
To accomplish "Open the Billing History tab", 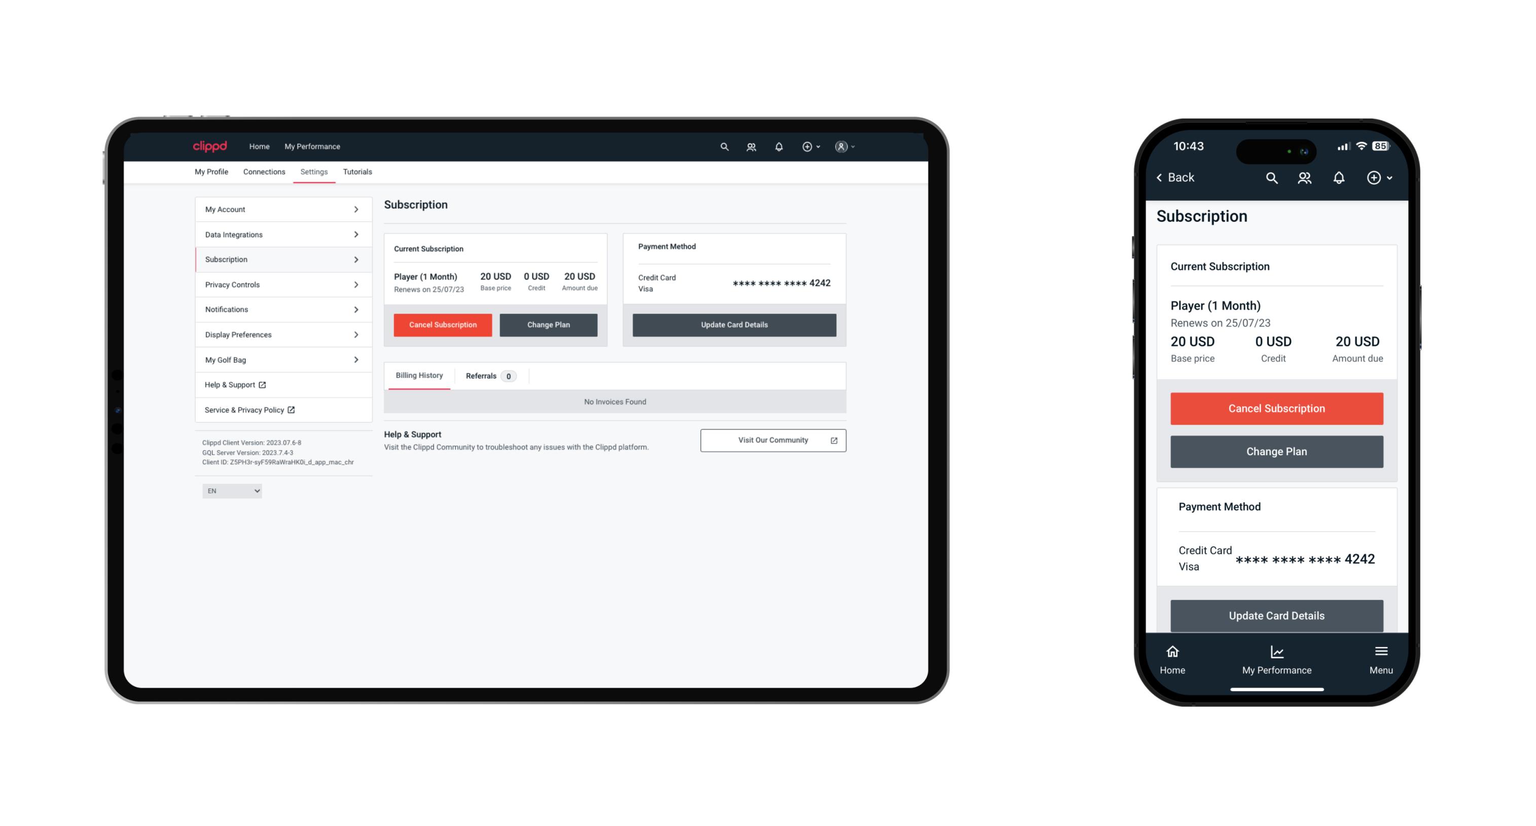I will (x=417, y=377).
